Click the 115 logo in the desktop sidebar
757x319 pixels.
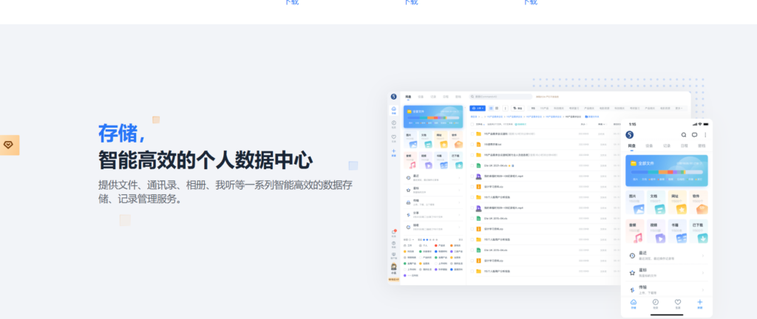pyautogui.click(x=394, y=97)
